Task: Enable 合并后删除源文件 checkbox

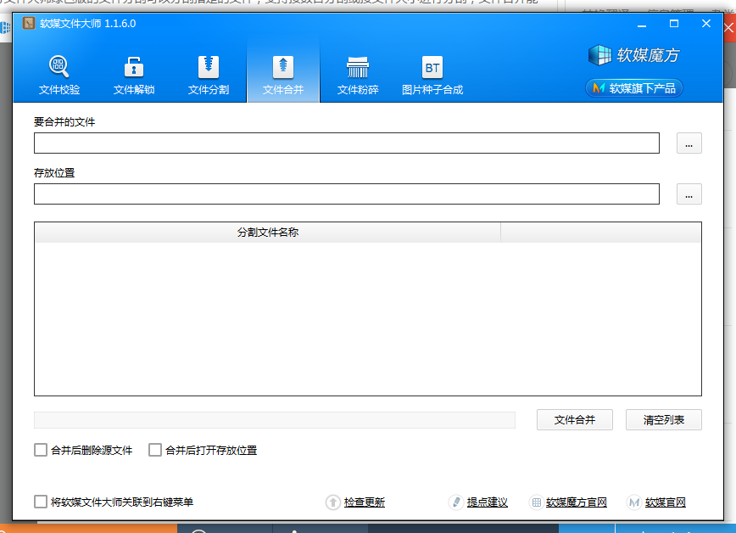Action: tap(41, 451)
